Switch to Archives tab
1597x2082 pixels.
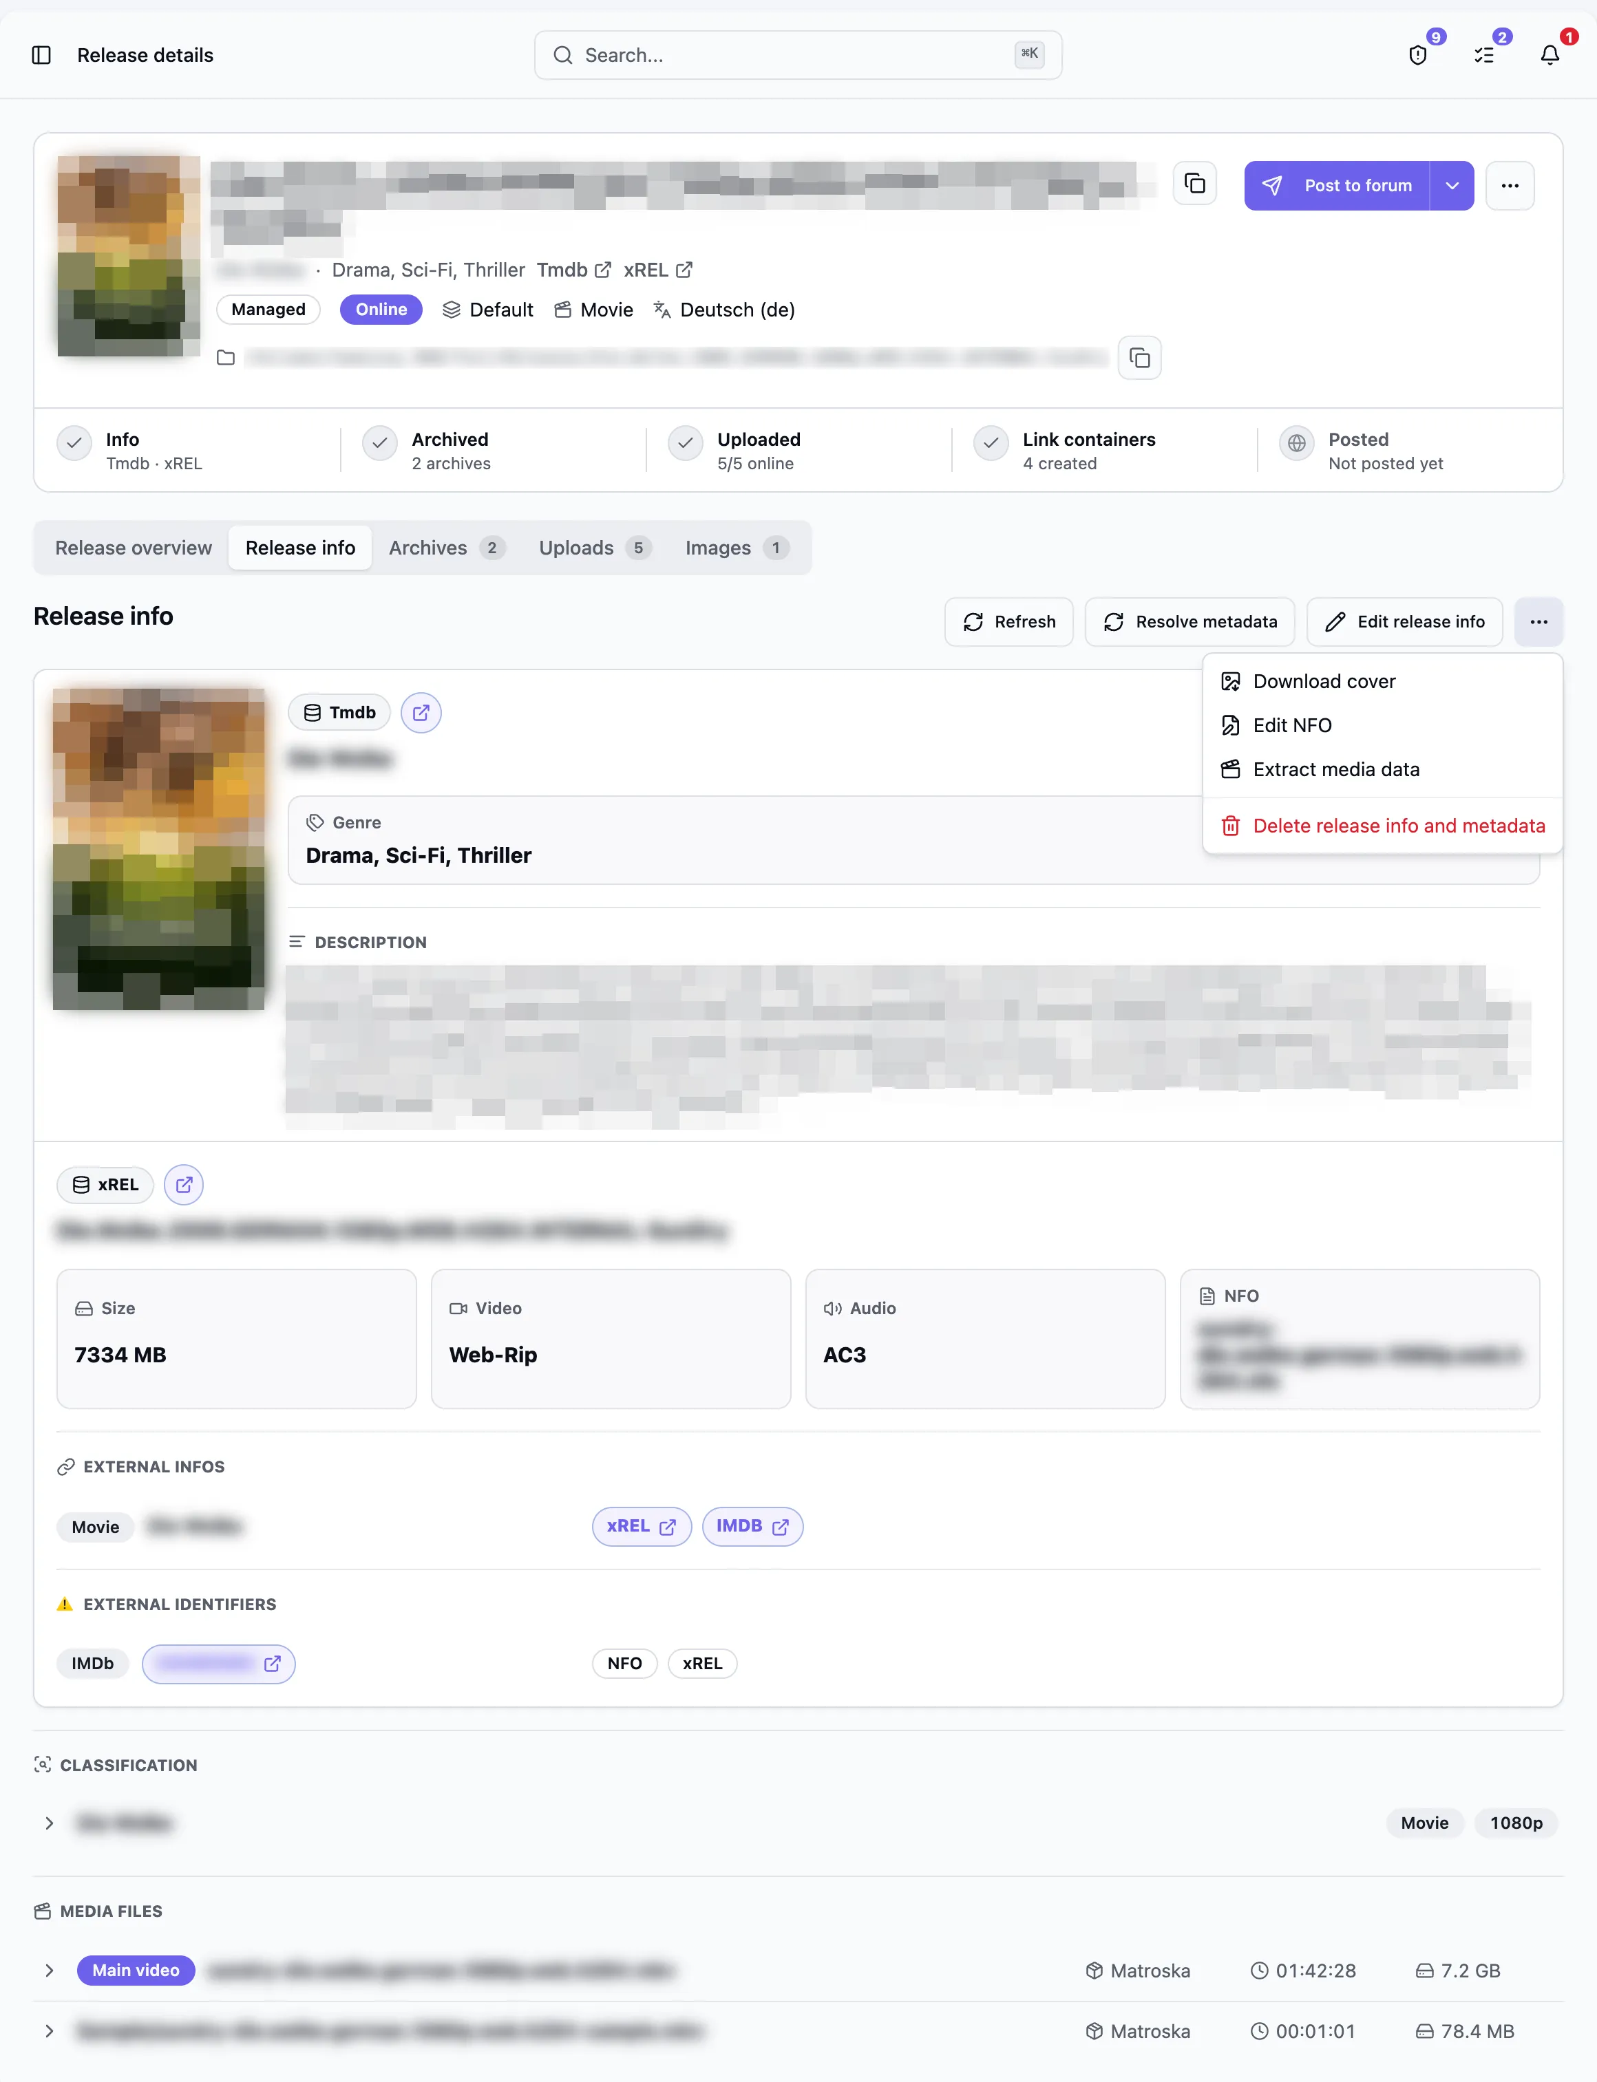click(447, 548)
